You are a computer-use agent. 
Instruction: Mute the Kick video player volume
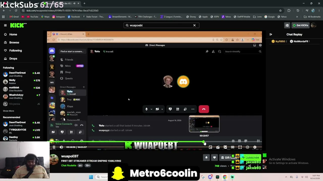[61, 147]
